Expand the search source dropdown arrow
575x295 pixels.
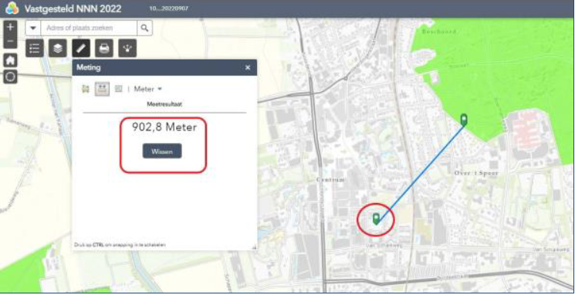(x=33, y=28)
